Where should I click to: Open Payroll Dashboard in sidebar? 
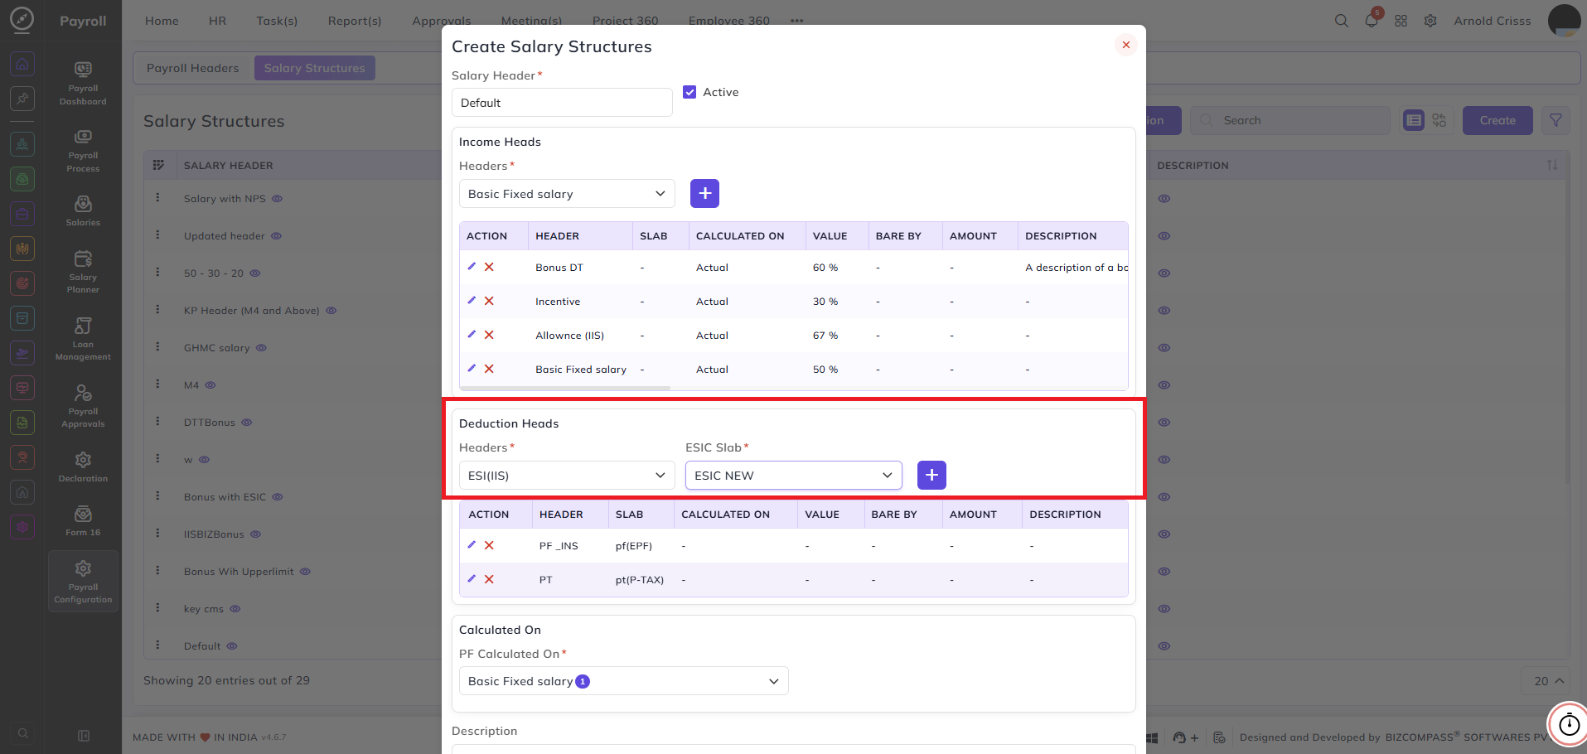83,84
